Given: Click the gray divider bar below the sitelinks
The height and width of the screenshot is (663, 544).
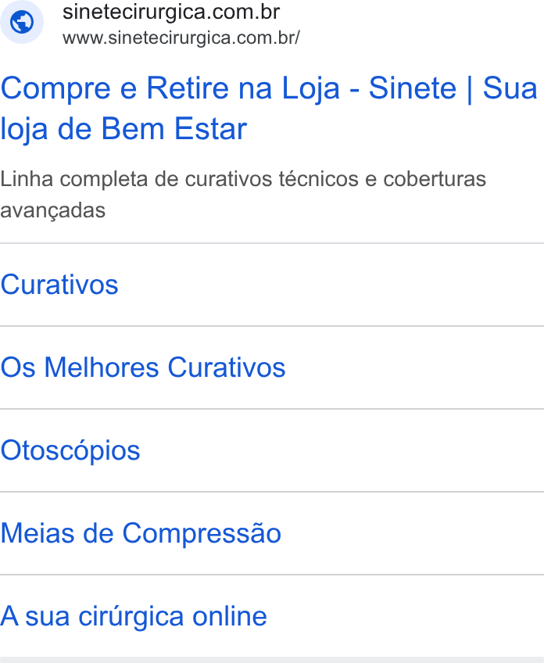Looking at the screenshot, I should [272, 660].
